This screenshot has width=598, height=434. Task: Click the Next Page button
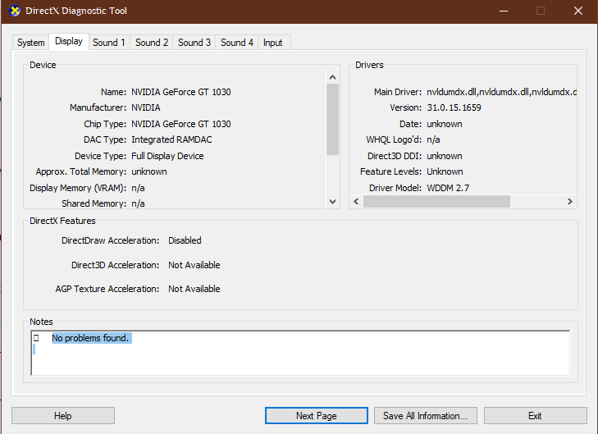click(x=317, y=416)
